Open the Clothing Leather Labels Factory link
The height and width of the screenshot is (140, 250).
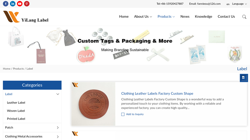click(x=157, y=93)
